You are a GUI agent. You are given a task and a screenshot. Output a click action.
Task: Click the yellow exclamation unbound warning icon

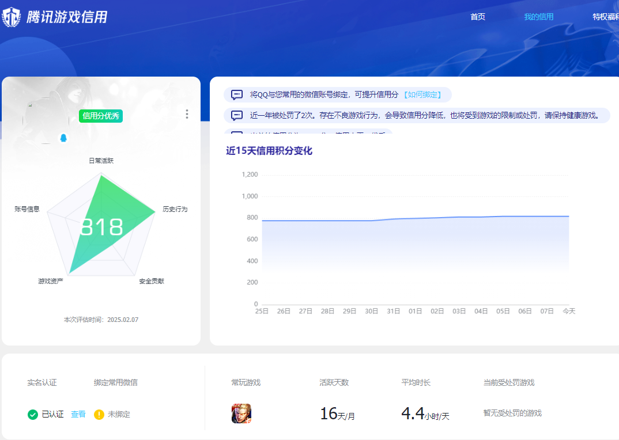[99, 414]
